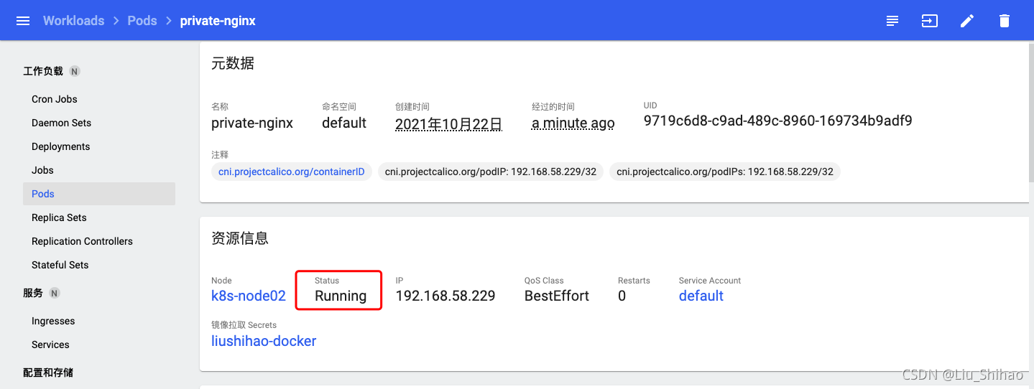Open Replication Controllers in sidebar
Image resolution: width=1034 pixels, height=389 pixels.
click(82, 241)
